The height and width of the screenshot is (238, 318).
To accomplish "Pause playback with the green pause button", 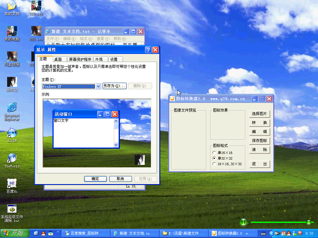I will point(243,222).
